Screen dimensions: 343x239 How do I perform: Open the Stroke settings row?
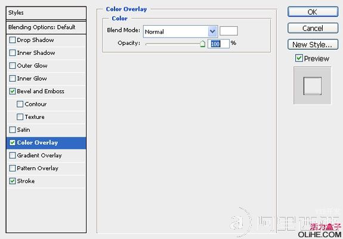(x=46, y=181)
